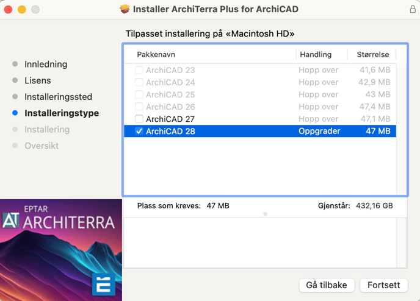Open Hopp over action for ArchiCAD 27

319,119
